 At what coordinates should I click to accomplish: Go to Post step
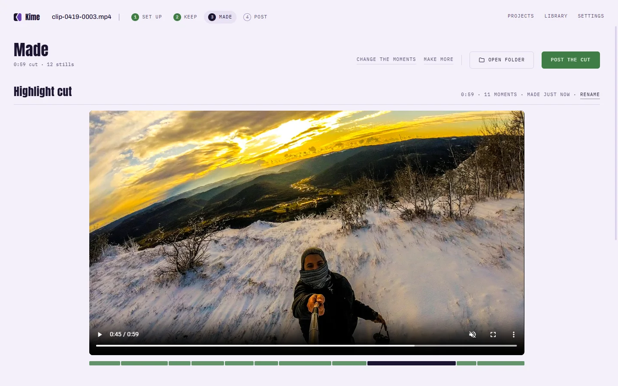(x=255, y=17)
